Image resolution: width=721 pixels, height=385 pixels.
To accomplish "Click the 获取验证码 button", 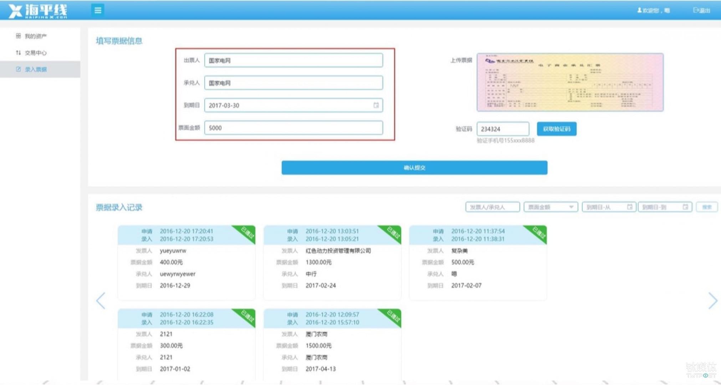I will click(x=556, y=129).
